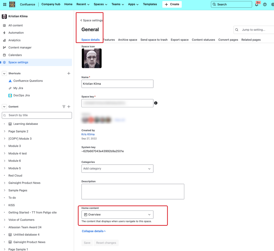Open the Apps dropdown menu
274x251 pixels.
click(x=133, y=4)
